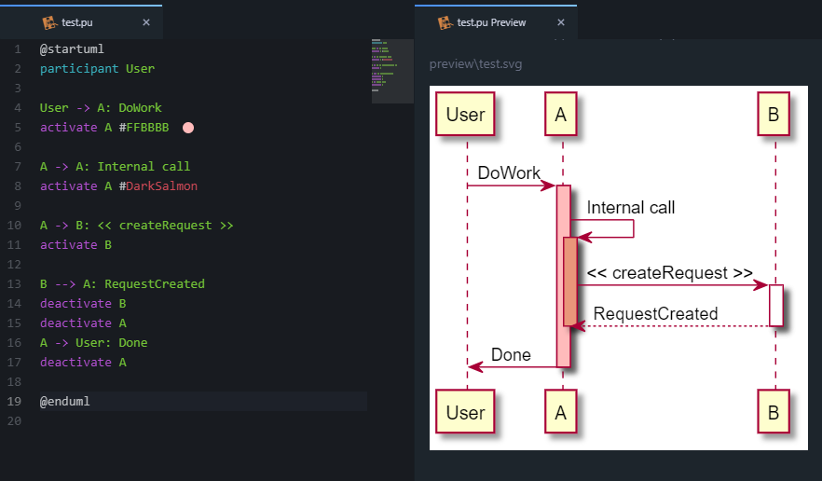Close the test.pu editor tab
This screenshot has width=822, height=481.
146,22
